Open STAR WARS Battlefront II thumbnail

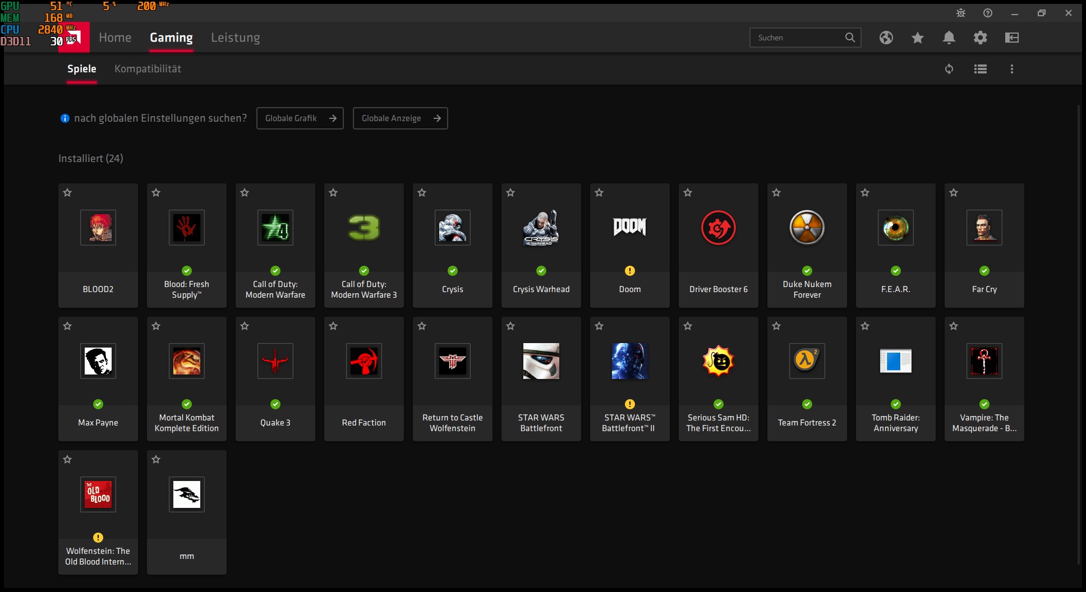[x=630, y=361]
